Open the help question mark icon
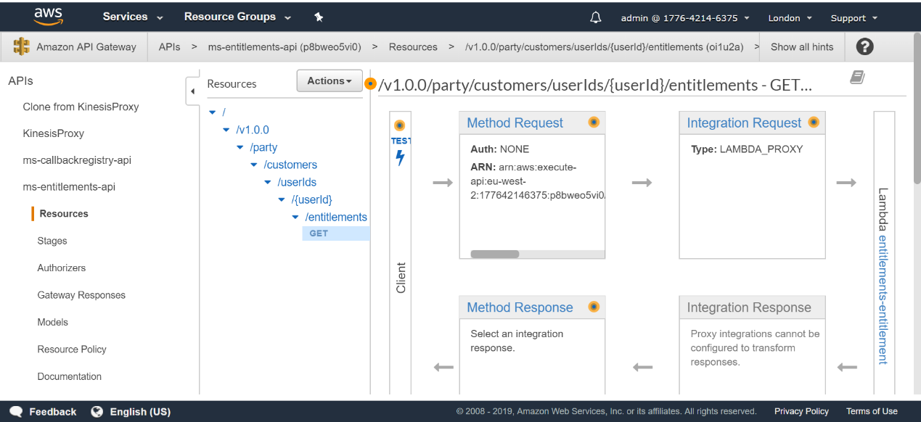 (x=864, y=46)
